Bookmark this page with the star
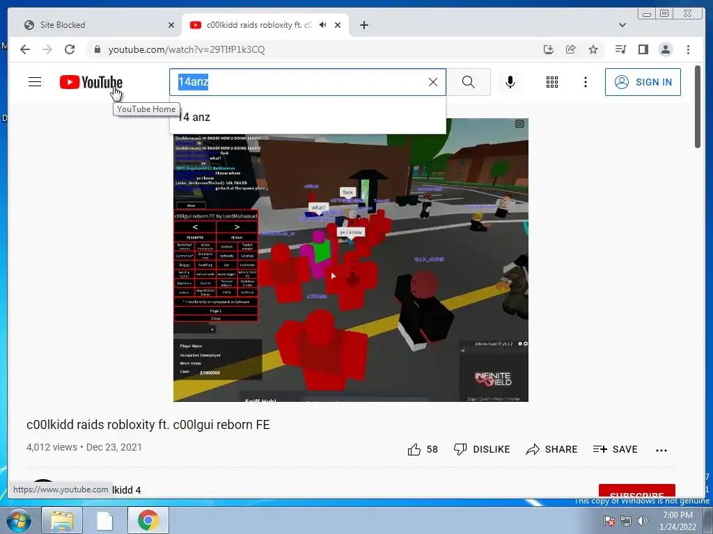This screenshot has width=713, height=534. (x=593, y=49)
